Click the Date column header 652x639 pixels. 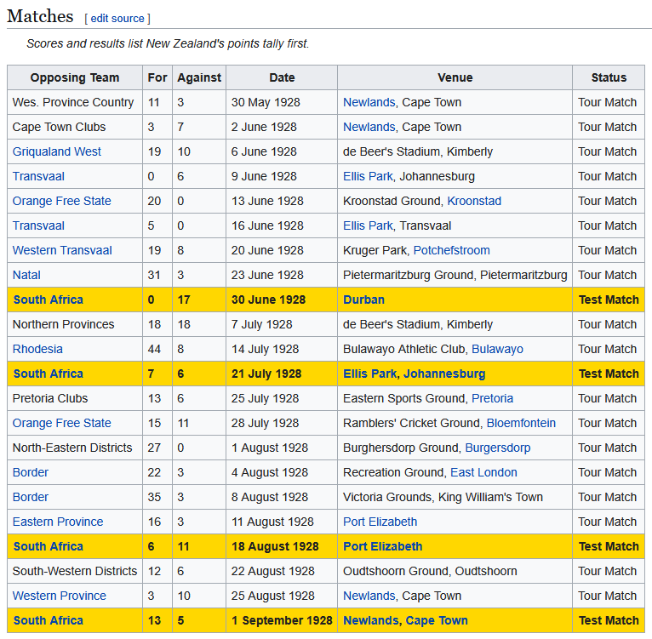(x=282, y=77)
